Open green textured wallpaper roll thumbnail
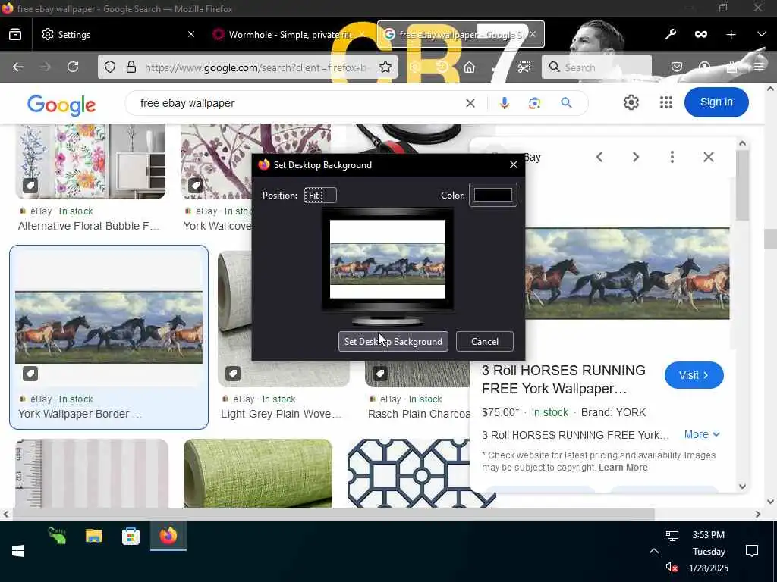 click(x=258, y=473)
